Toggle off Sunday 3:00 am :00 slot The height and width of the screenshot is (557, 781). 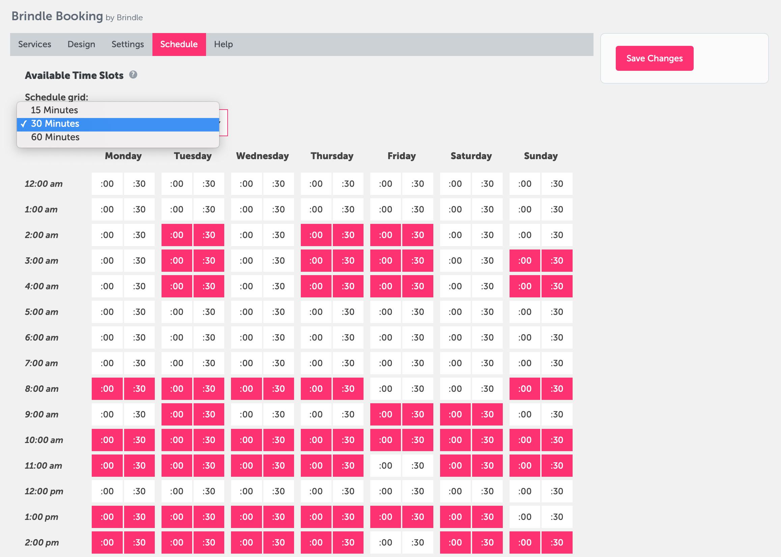pyautogui.click(x=524, y=261)
